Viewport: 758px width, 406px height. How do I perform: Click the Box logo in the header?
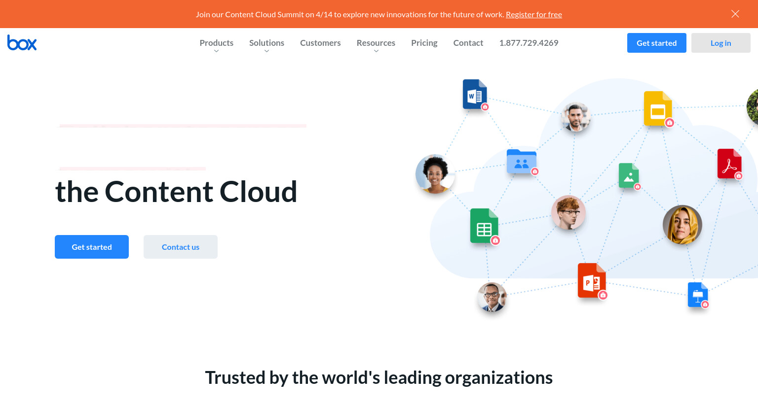click(22, 43)
